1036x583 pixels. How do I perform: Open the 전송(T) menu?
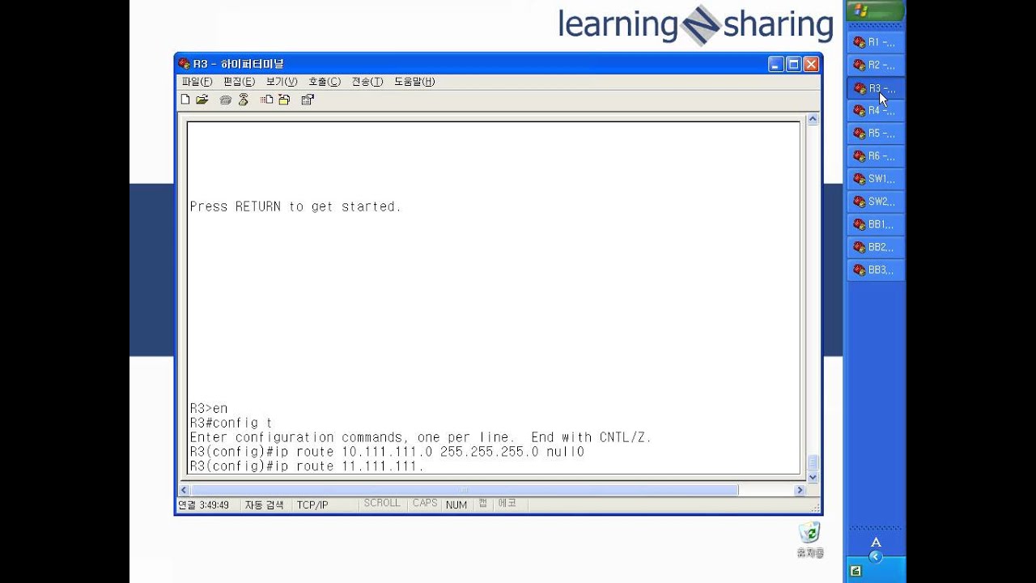tap(367, 82)
